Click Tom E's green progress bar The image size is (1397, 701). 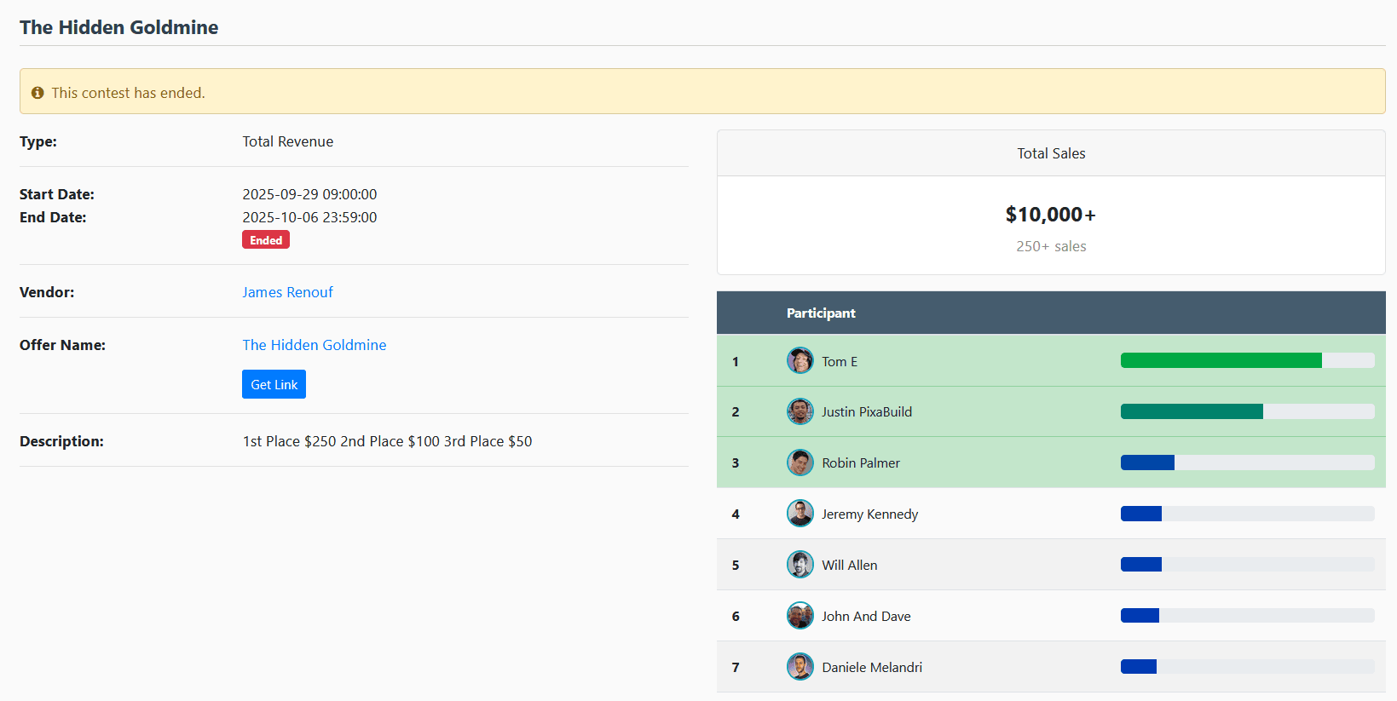1221,361
